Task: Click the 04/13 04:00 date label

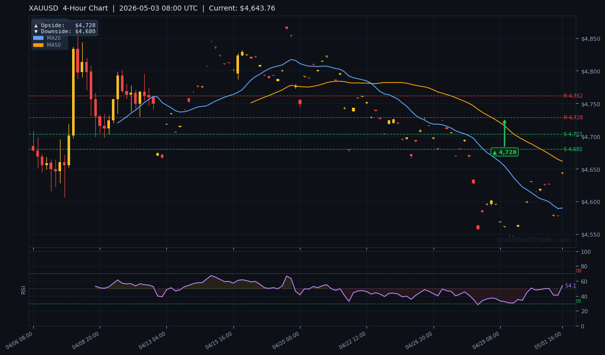Action: click(x=153, y=340)
